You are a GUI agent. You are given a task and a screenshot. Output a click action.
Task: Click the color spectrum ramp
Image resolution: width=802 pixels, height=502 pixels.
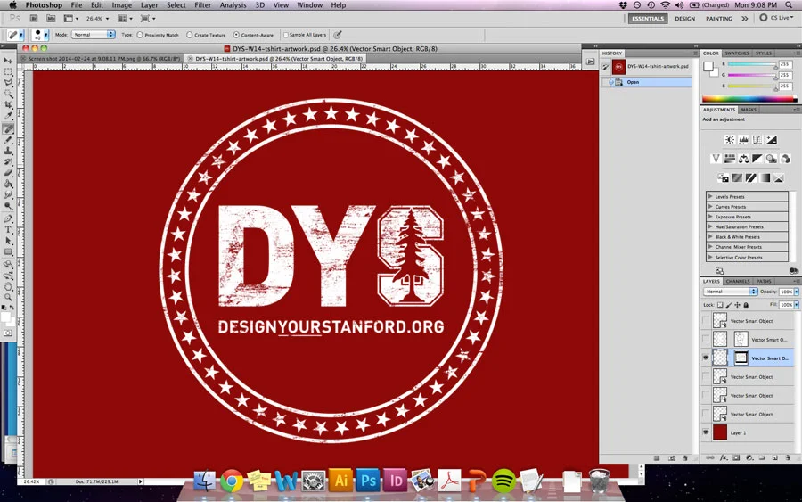pyautogui.click(x=749, y=99)
